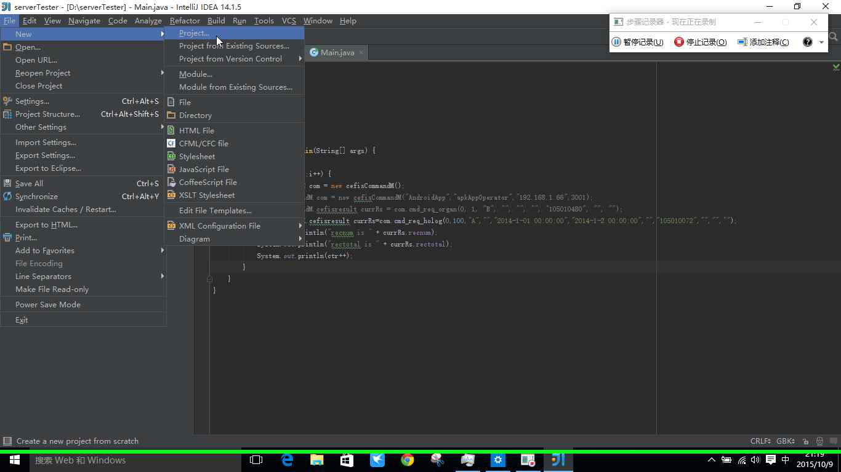841x472 pixels.
Task: Toggle Power Save Mode
Action: (x=83, y=305)
